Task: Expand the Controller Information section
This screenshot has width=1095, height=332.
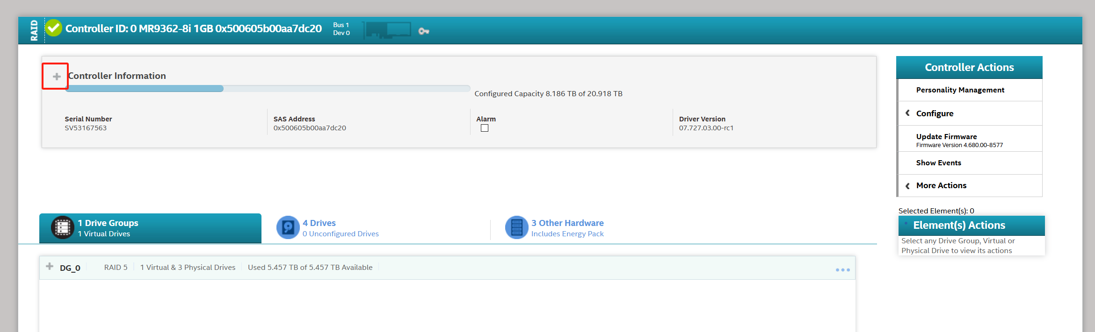Action: pos(57,76)
